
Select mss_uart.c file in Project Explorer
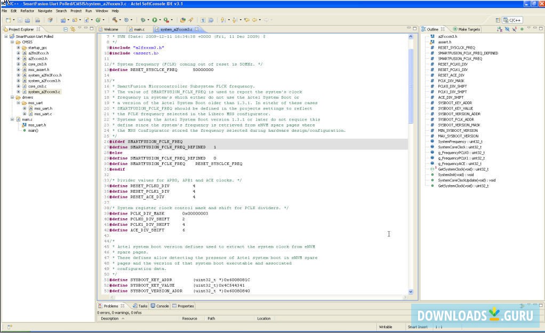click(x=43, y=114)
